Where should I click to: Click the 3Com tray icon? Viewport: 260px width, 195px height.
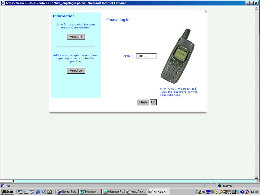tap(208, 192)
